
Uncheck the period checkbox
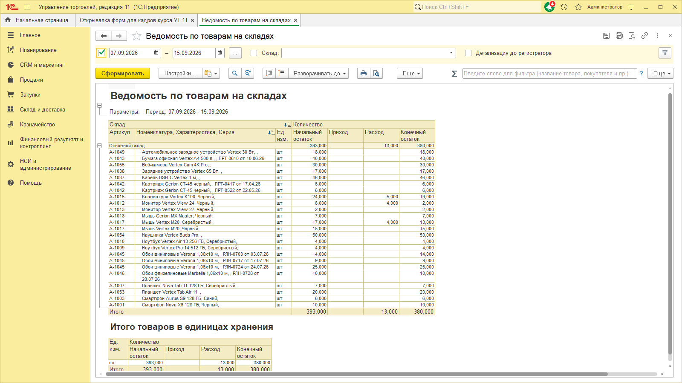101,53
